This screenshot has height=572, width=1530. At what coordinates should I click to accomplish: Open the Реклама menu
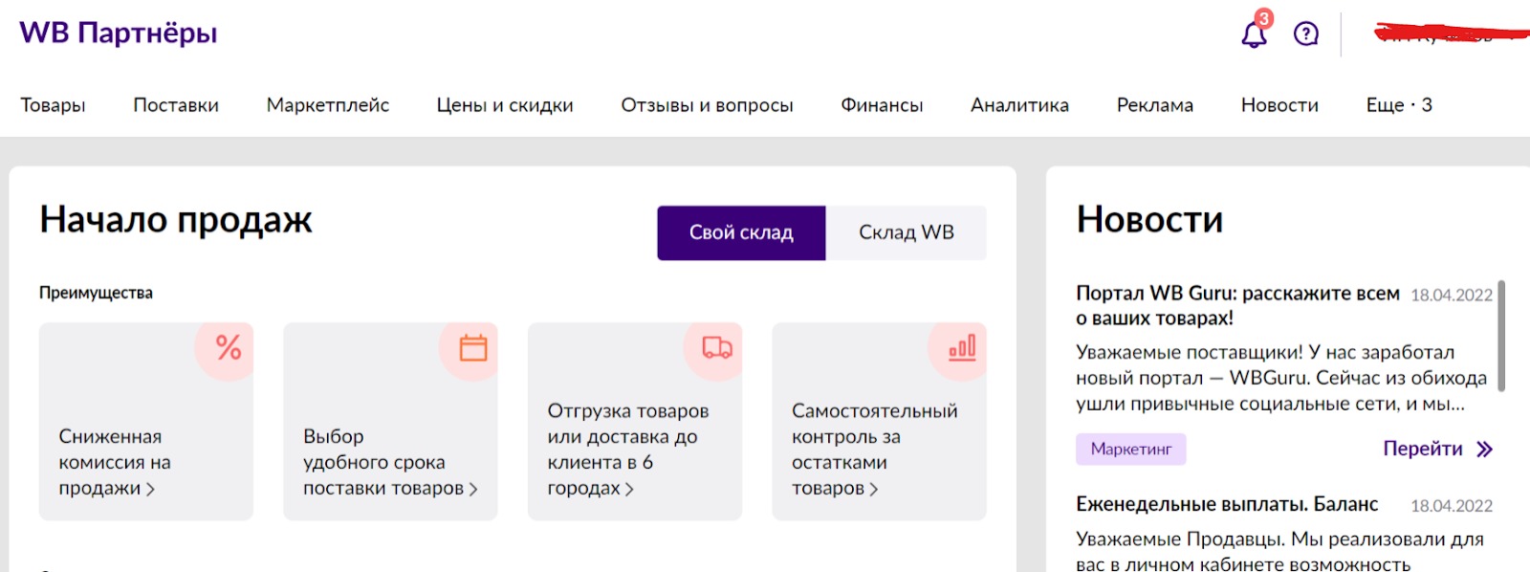tap(1155, 105)
